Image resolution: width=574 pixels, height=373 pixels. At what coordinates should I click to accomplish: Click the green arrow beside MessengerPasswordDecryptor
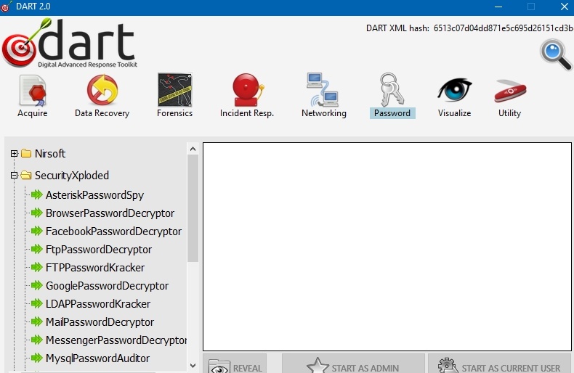(36, 340)
